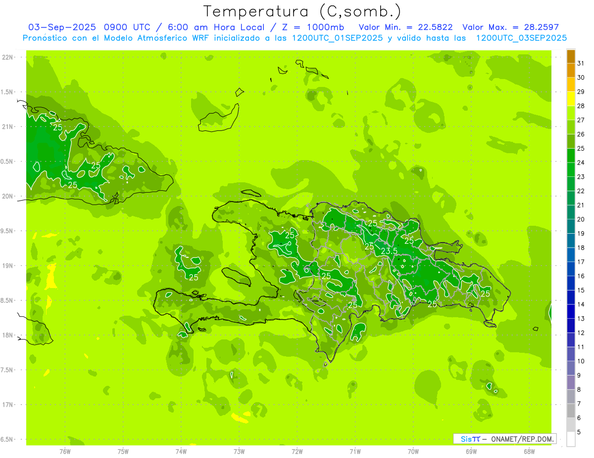Click the legend number "28"
Screen dimensions: 594x458
[581, 106]
